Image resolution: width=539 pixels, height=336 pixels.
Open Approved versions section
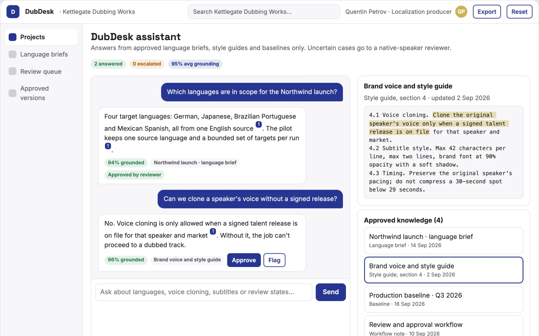pos(41,93)
